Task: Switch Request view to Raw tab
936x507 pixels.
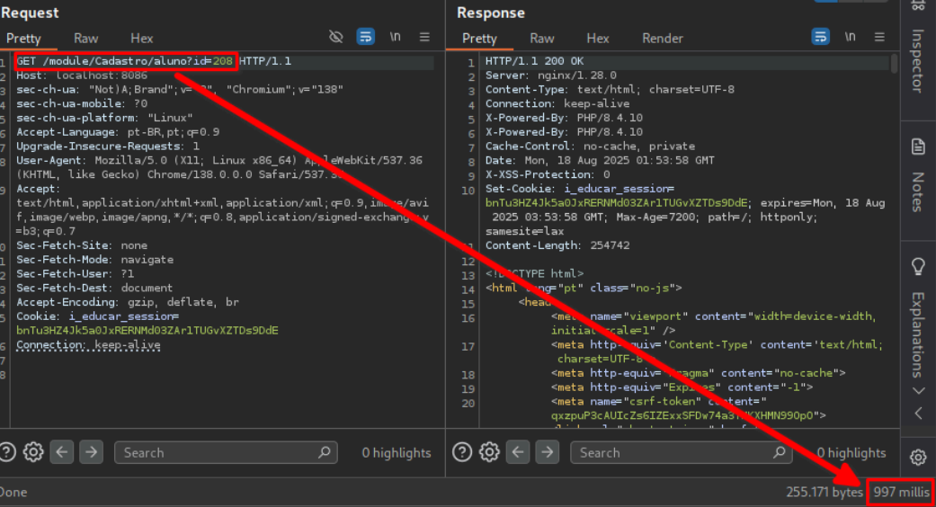Action: coord(86,39)
